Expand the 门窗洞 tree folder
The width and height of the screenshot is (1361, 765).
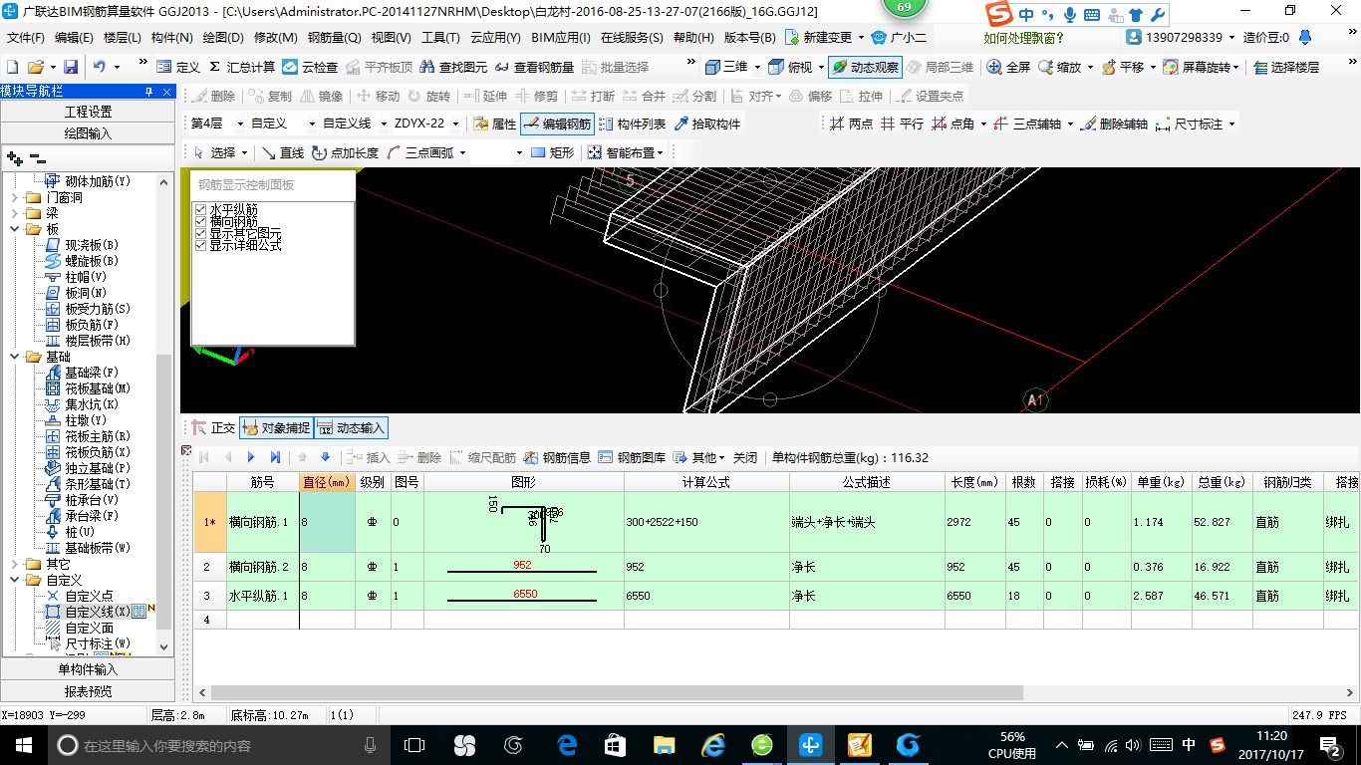pos(14,197)
